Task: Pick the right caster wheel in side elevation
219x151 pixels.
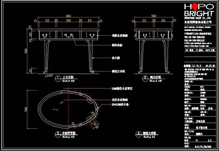Action: (x=167, y=71)
